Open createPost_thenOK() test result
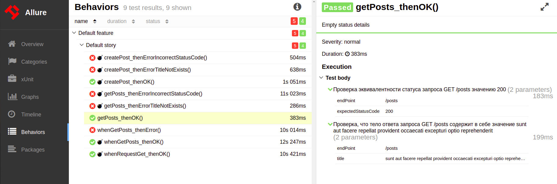This screenshot has width=557, height=184. pos(198,82)
